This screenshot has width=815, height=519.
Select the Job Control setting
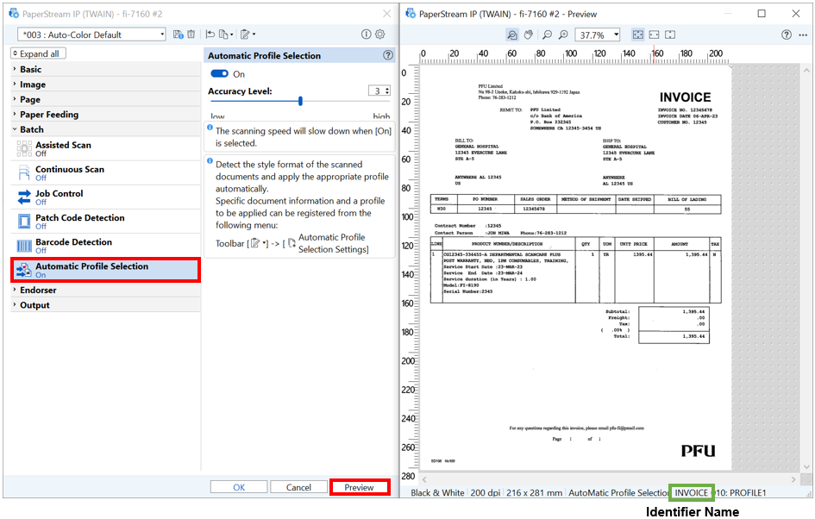105,197
